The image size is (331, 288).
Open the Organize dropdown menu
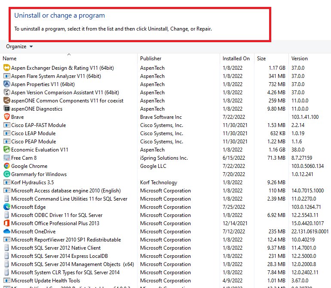[19, 46]
